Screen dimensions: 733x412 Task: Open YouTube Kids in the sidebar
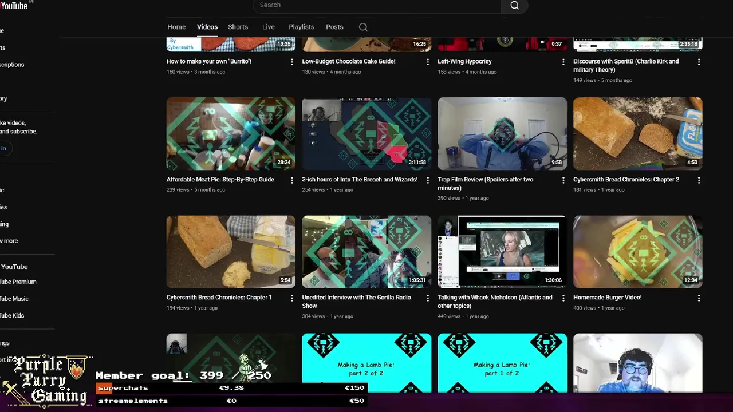tap(13, 315)
